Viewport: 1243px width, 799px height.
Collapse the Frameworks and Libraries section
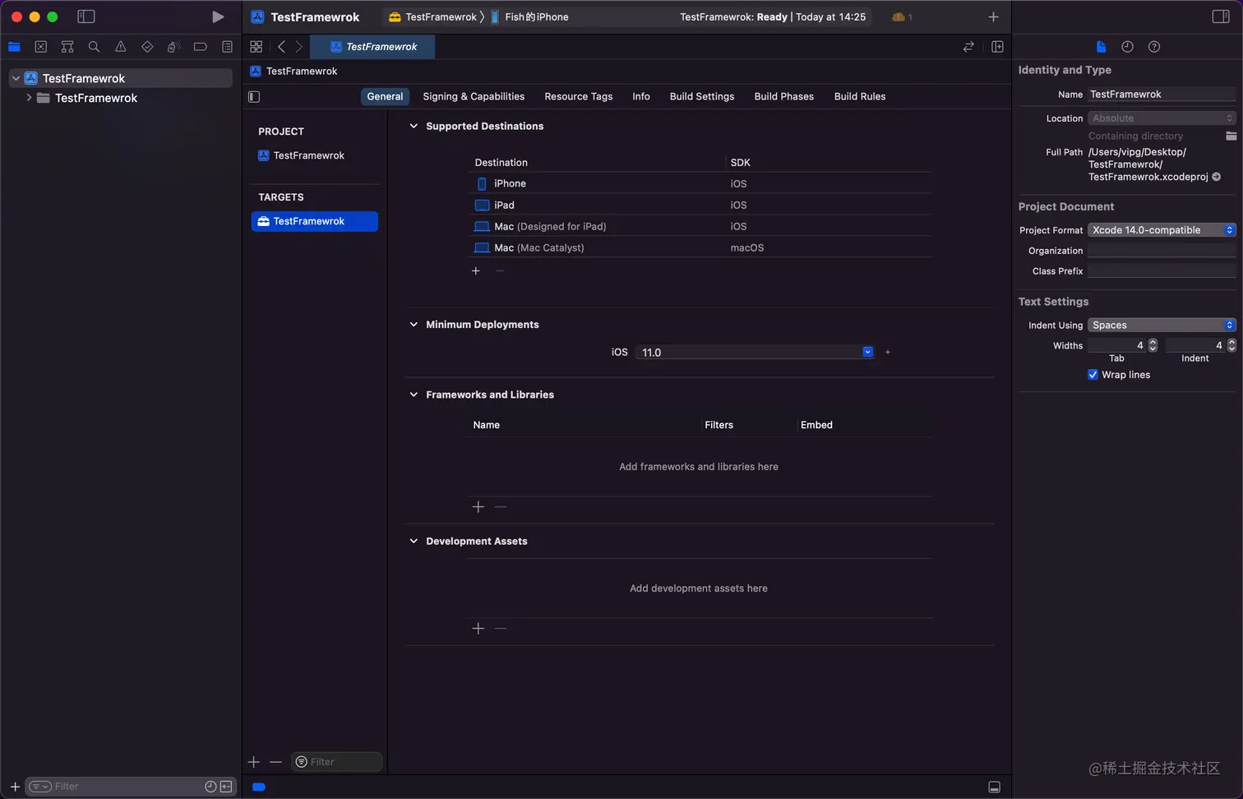click(414, 395)
